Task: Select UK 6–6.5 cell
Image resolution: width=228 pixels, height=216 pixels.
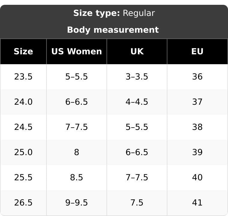Action: [137, 152]
